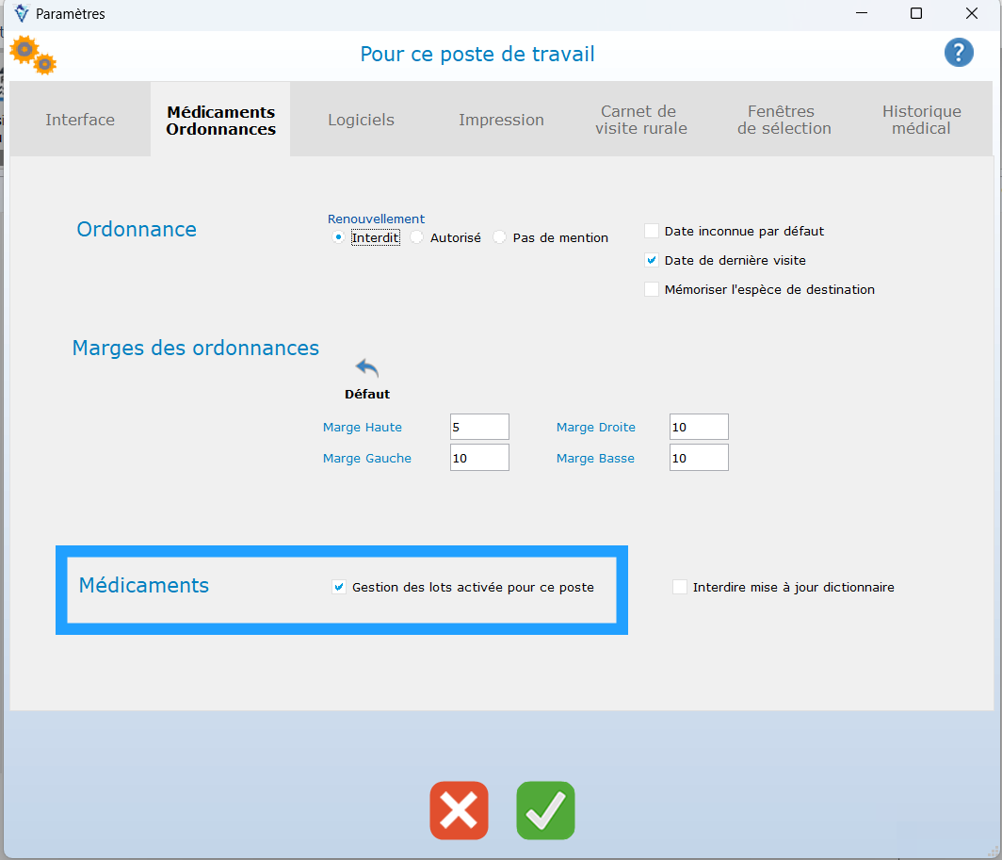Click the Marge Gauche input field
1002x860 pixels.
479,458
